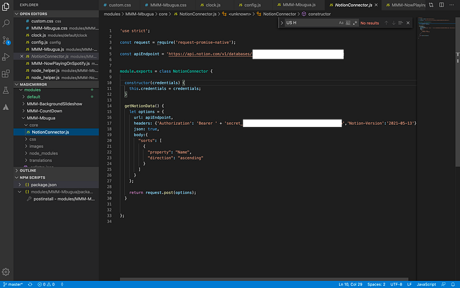Click the split editor icon
The height and width of the screenshot is (288, 460).
point(441,5)
